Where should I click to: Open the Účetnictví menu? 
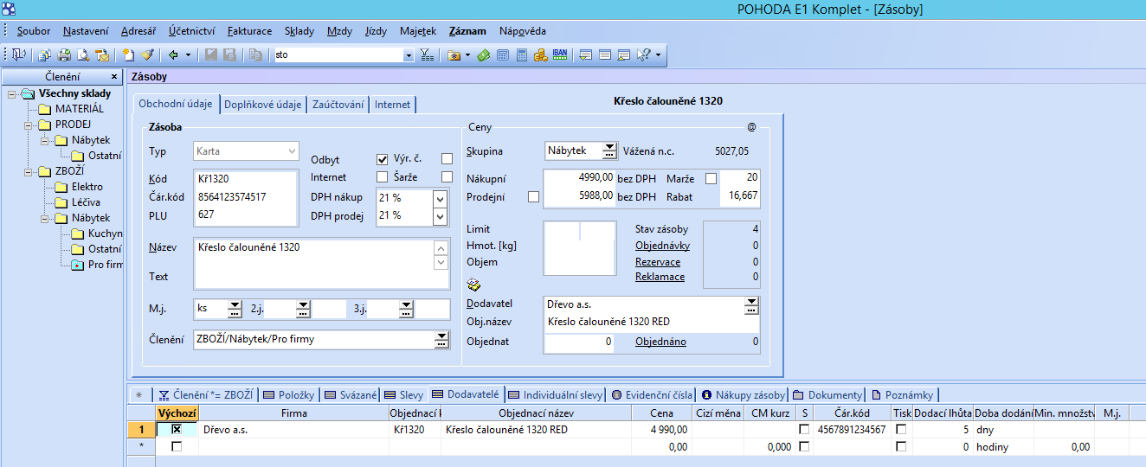[x=192, y=31]
